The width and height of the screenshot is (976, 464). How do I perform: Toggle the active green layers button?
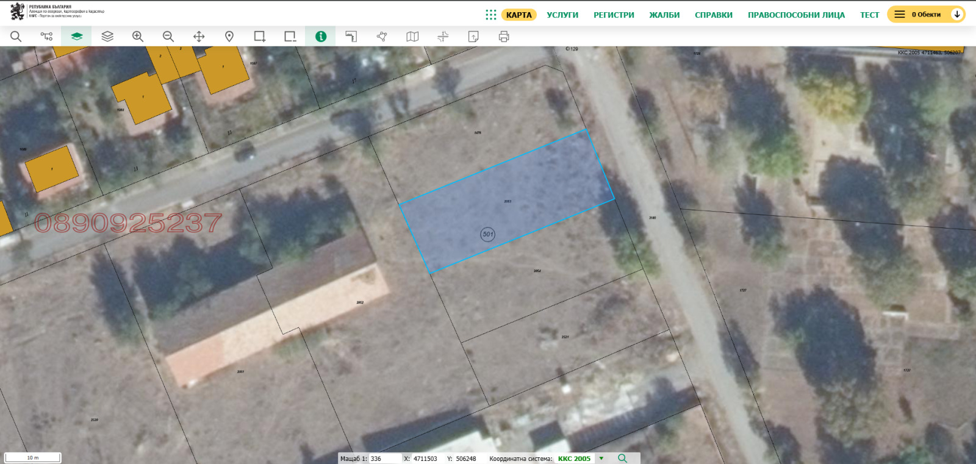click(77, 37)
